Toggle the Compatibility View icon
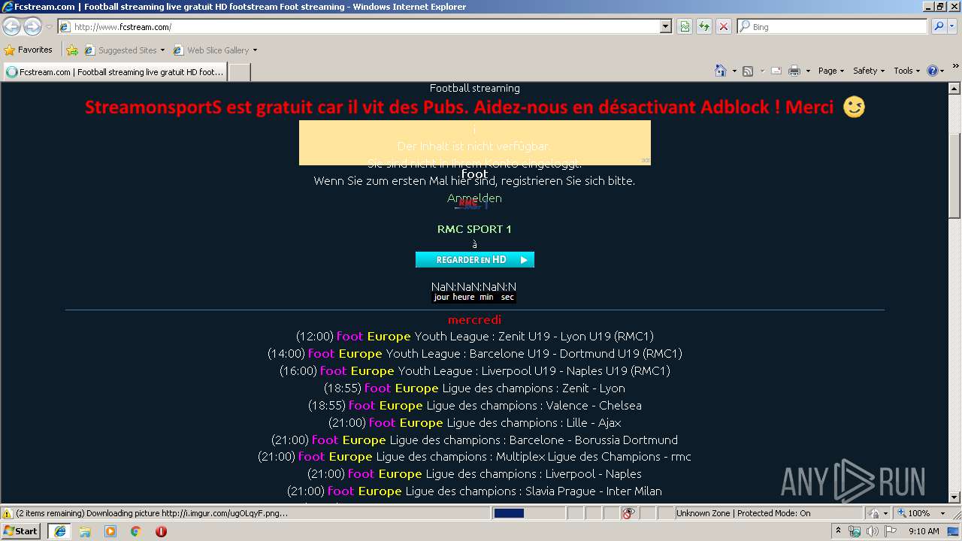Image resolution: width=962 pixels, height=541 pixels. (685, 26)
